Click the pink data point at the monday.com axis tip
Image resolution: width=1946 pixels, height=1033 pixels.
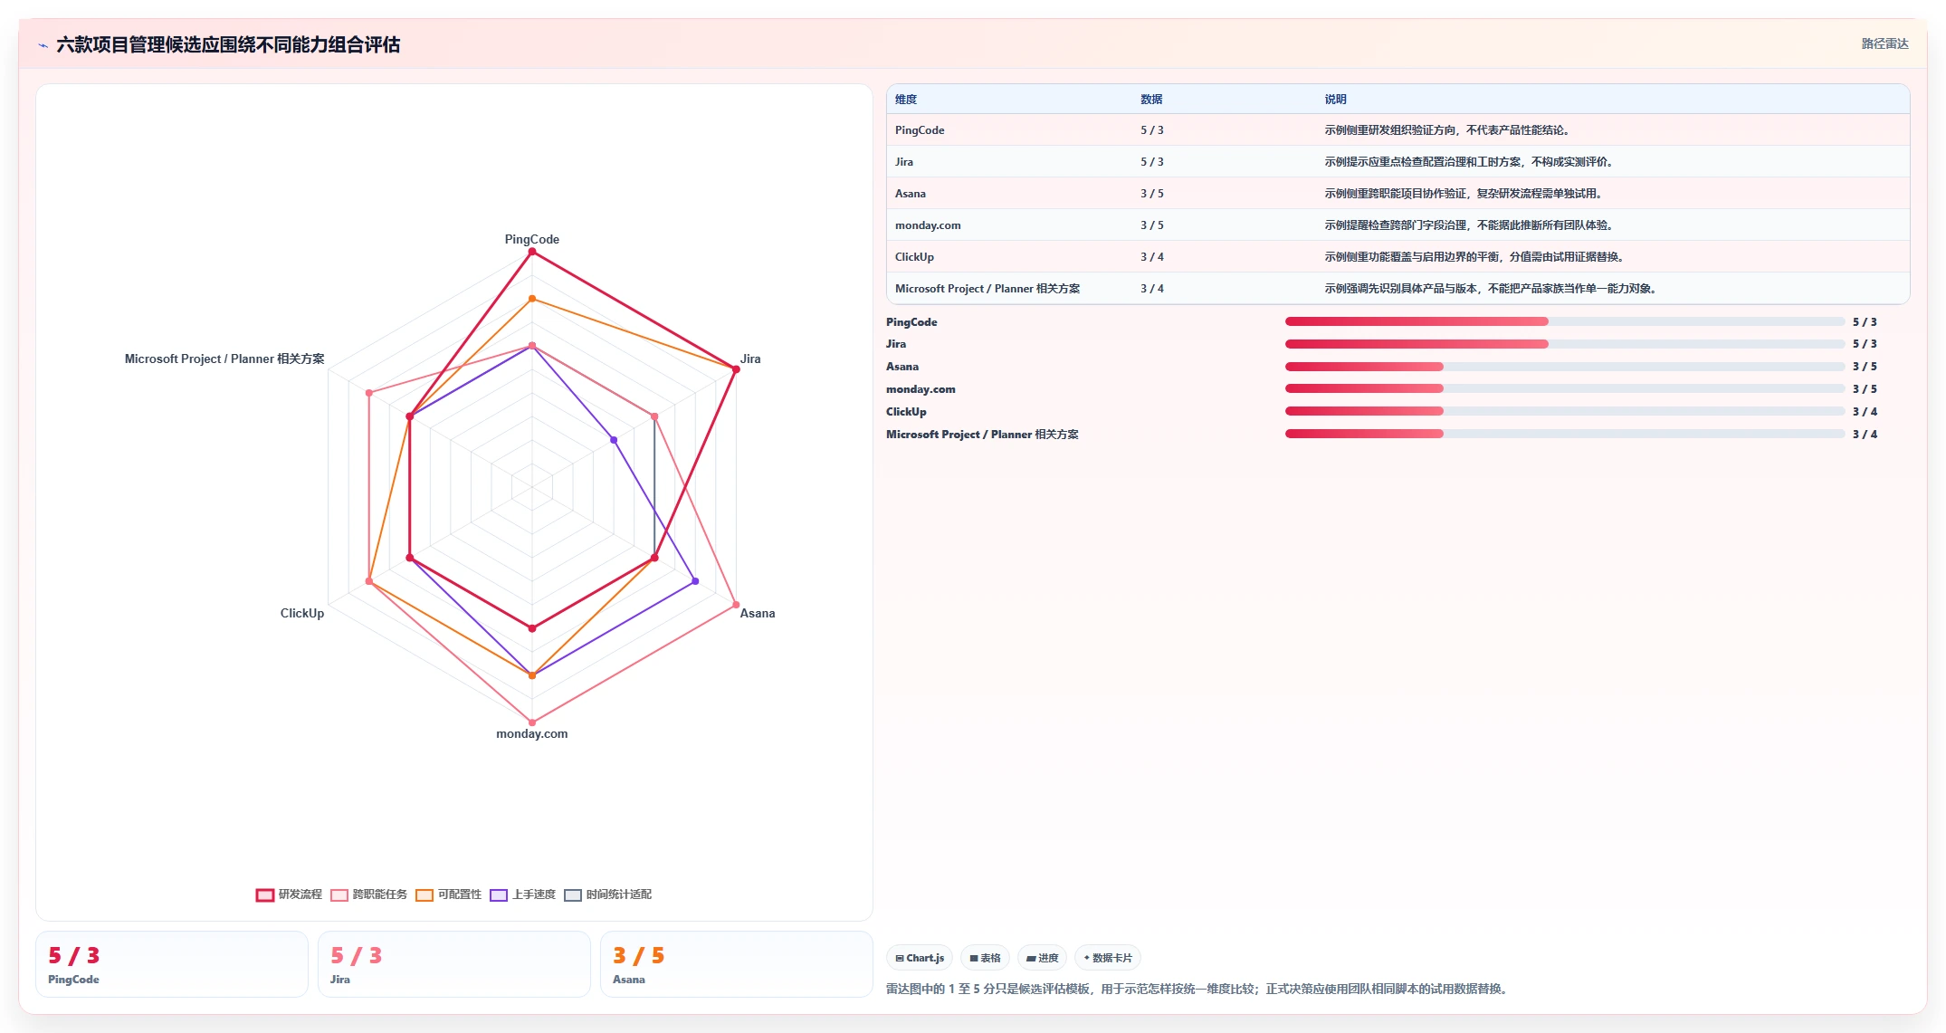(532, 722)
